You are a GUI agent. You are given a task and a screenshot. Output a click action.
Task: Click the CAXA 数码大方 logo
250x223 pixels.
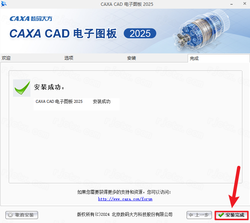click(x=31, y=19)
